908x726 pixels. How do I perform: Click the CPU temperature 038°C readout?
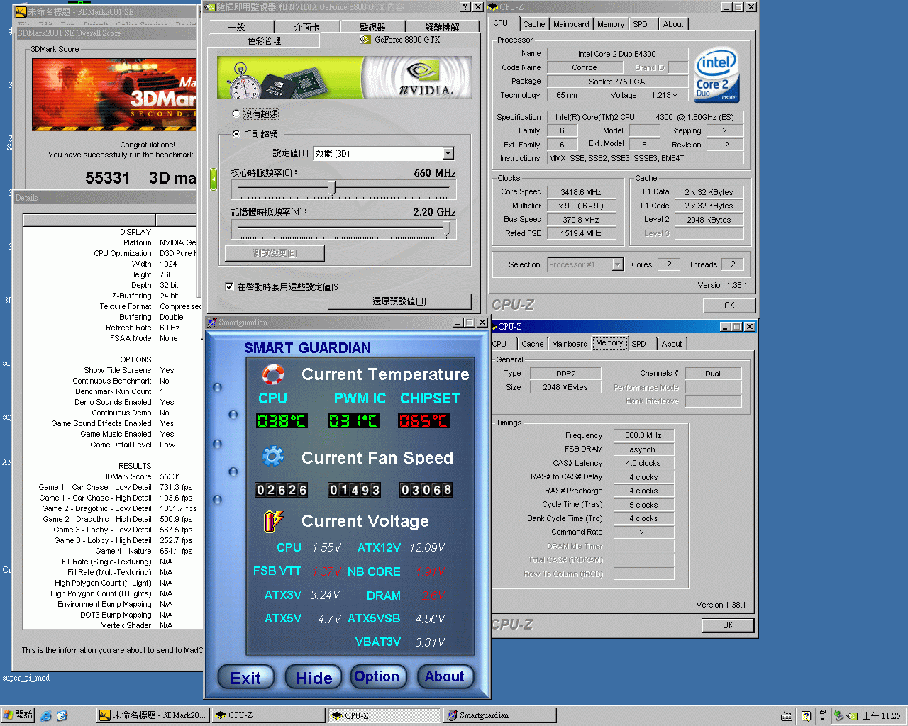[282, 421]
